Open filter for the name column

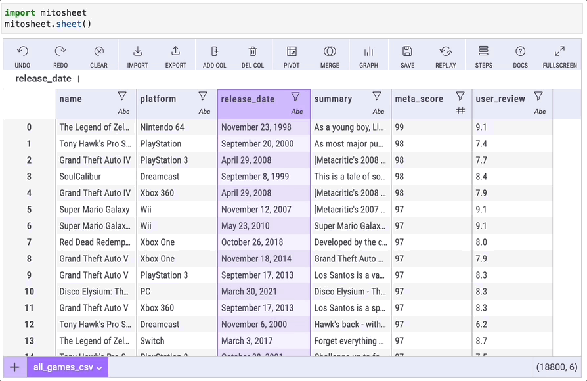coord(122,97)
